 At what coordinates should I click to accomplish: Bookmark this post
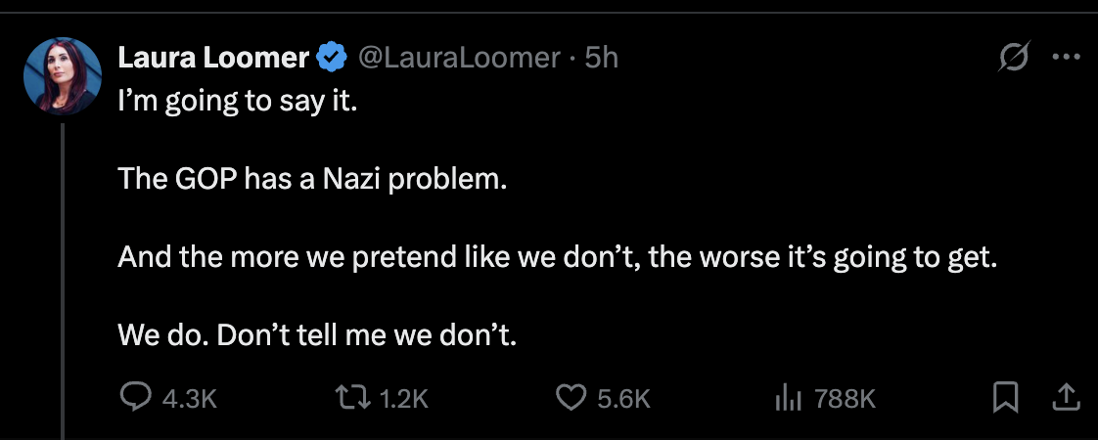pos(1005,397)
